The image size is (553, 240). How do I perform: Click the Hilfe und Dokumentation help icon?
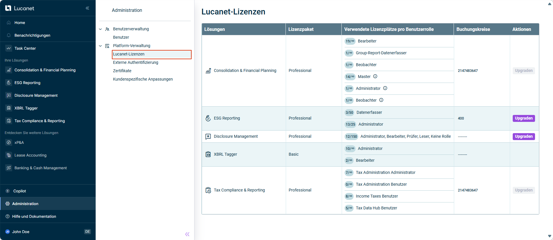point(8,216)
